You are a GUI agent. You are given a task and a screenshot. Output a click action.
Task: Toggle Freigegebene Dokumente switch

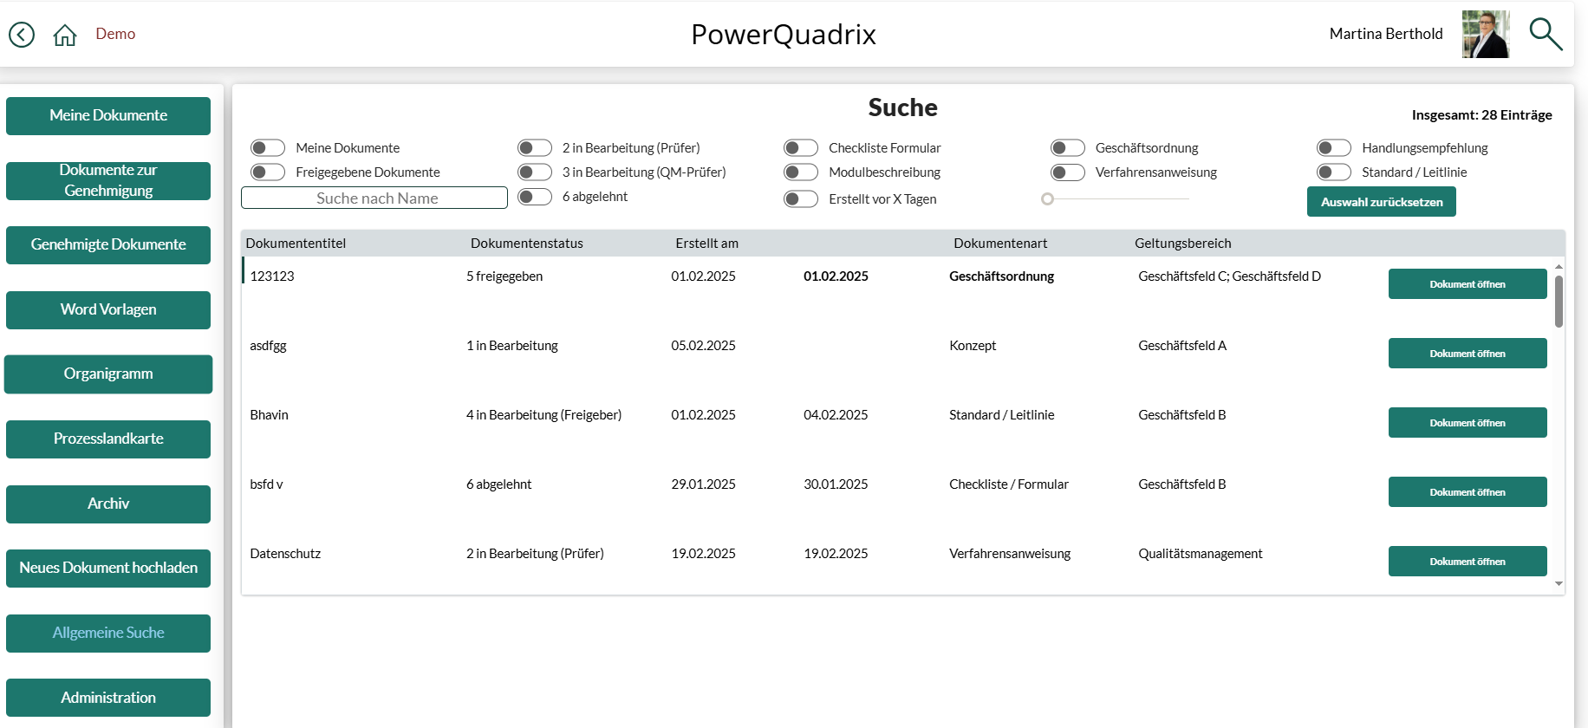pyautogui.click(x=268, y=172)
